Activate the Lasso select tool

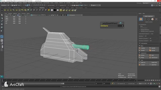click(2, 18)
